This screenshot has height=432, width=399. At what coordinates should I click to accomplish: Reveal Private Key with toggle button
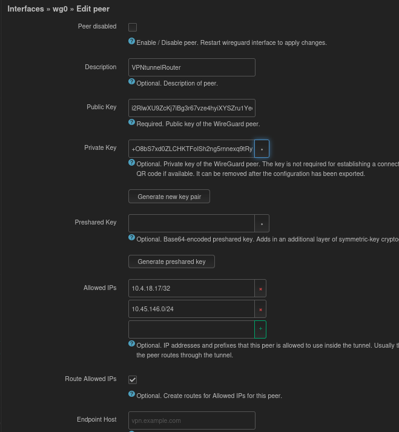pos(262,149)
